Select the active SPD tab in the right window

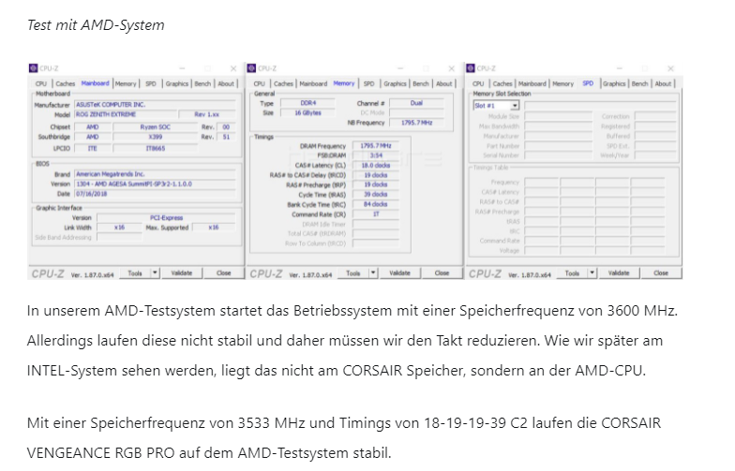[588, 83]
